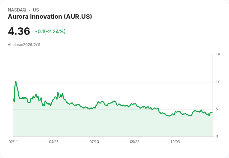Click the highest peak of the price line
229x158 pixels.
[16, 81]
